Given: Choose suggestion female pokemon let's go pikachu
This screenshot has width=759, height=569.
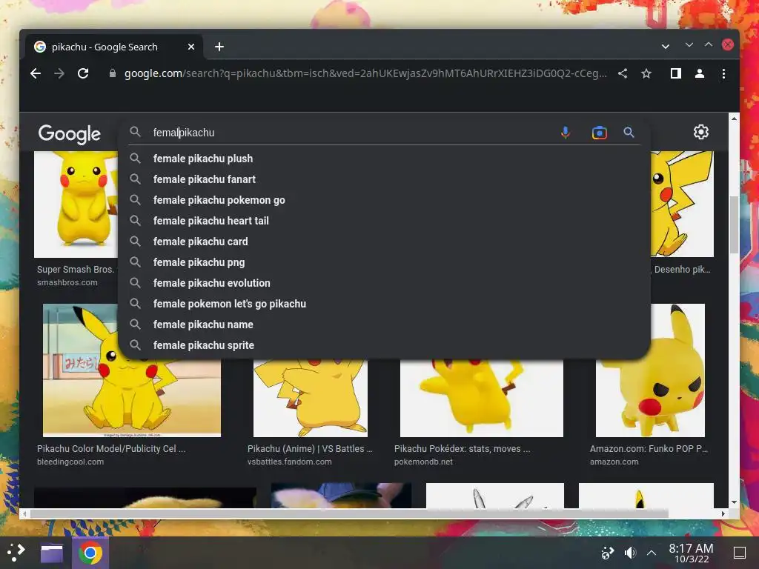Looking at the screenshot, I should pyautogui.click(x=384, y=304).
